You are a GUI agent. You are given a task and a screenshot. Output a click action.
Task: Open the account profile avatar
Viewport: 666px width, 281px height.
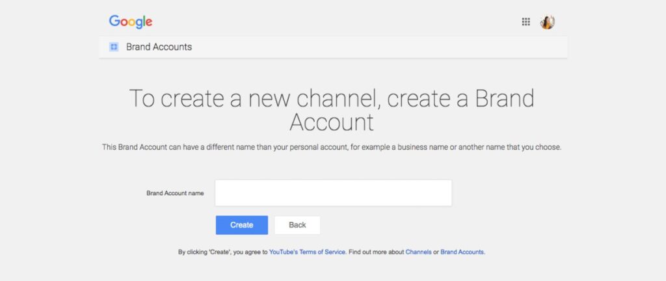pos(548,22)
